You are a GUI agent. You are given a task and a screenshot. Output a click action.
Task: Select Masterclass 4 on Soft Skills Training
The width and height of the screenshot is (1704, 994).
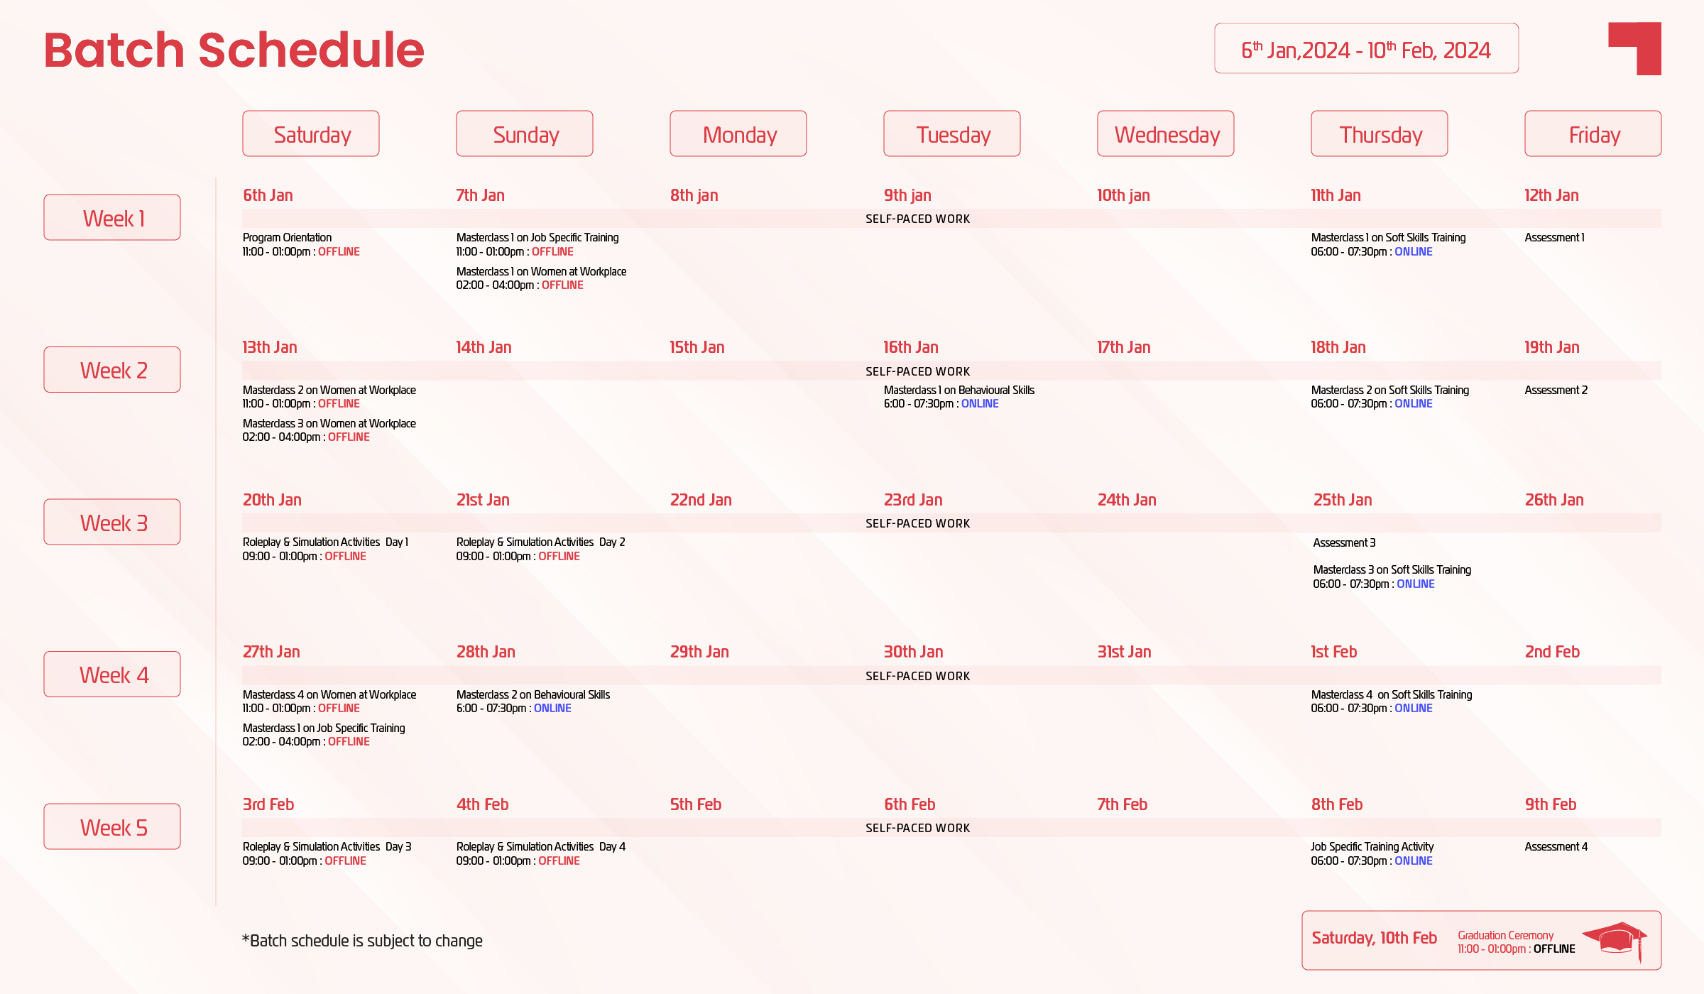pos(1391,701)
